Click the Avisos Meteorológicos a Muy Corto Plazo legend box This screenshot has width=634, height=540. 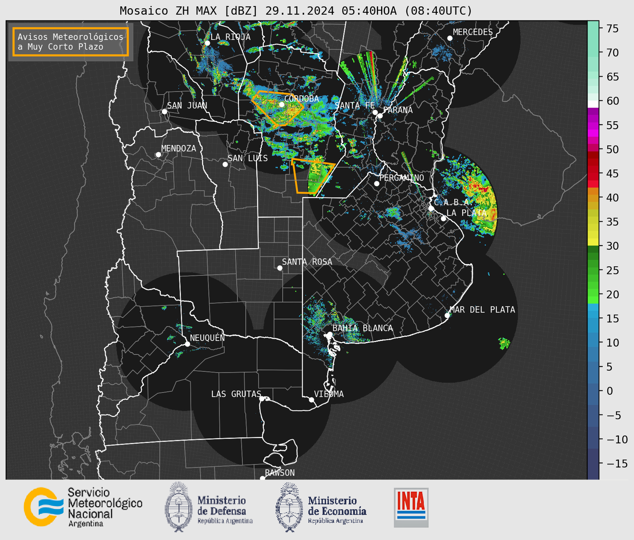click(71, 42)
